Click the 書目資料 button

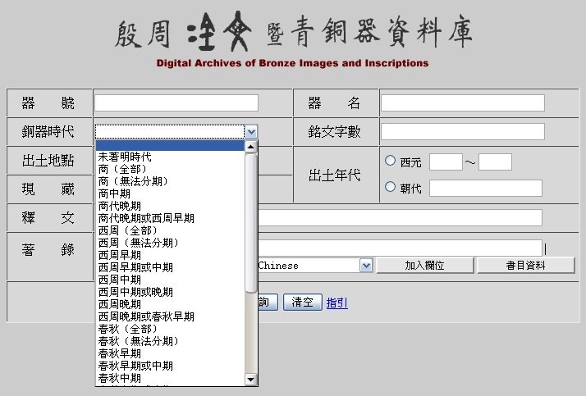coord(526,266)
